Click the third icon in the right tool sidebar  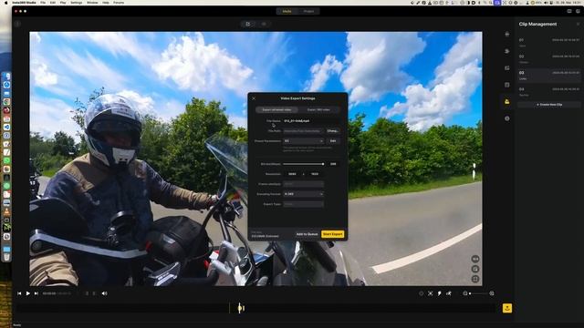click(x=507, y=68)
